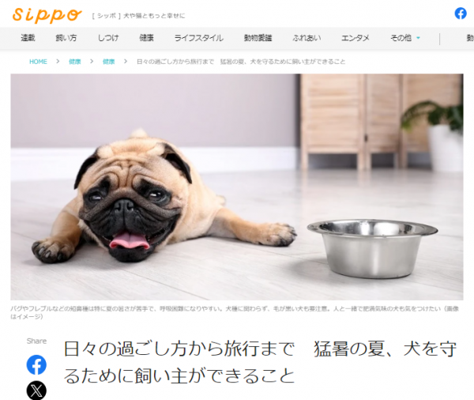
Task: Select the 健康 navigation item
Action: coord(146,38)
